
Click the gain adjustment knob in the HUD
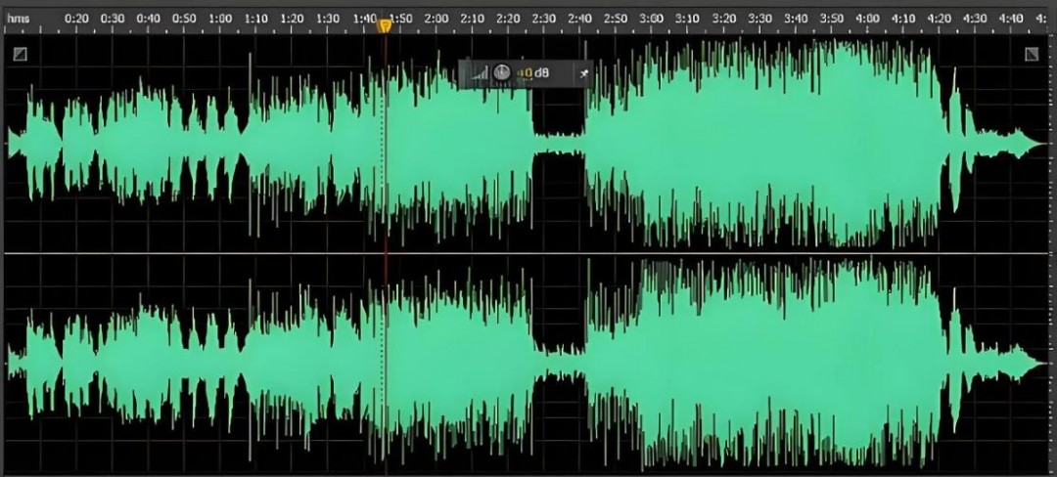(x=501, y=73)
